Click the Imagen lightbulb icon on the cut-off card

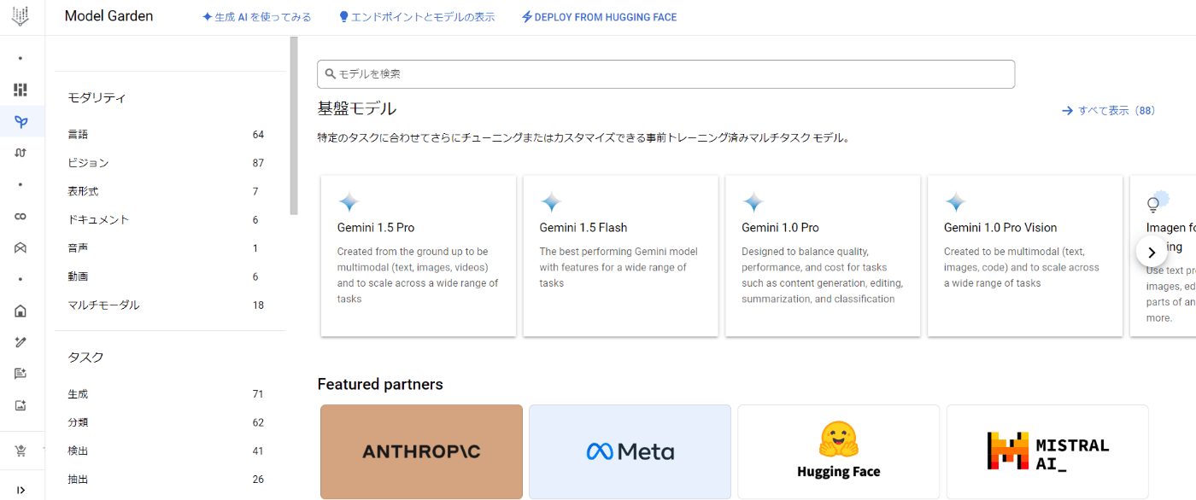click(x=1158, y=201)
